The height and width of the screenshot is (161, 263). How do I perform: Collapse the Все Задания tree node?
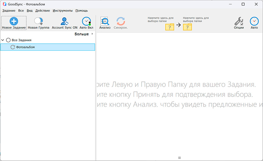click(3, 40)
